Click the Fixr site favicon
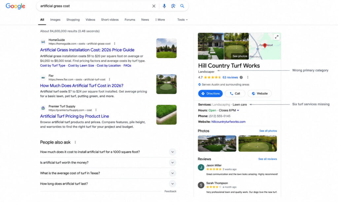338x202 pixels. (x=43, y=78)
